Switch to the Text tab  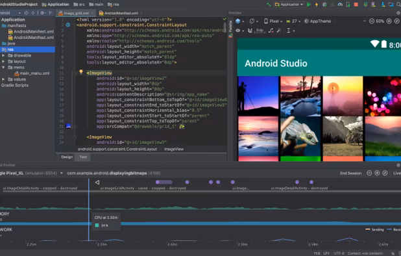pos(83,157)
